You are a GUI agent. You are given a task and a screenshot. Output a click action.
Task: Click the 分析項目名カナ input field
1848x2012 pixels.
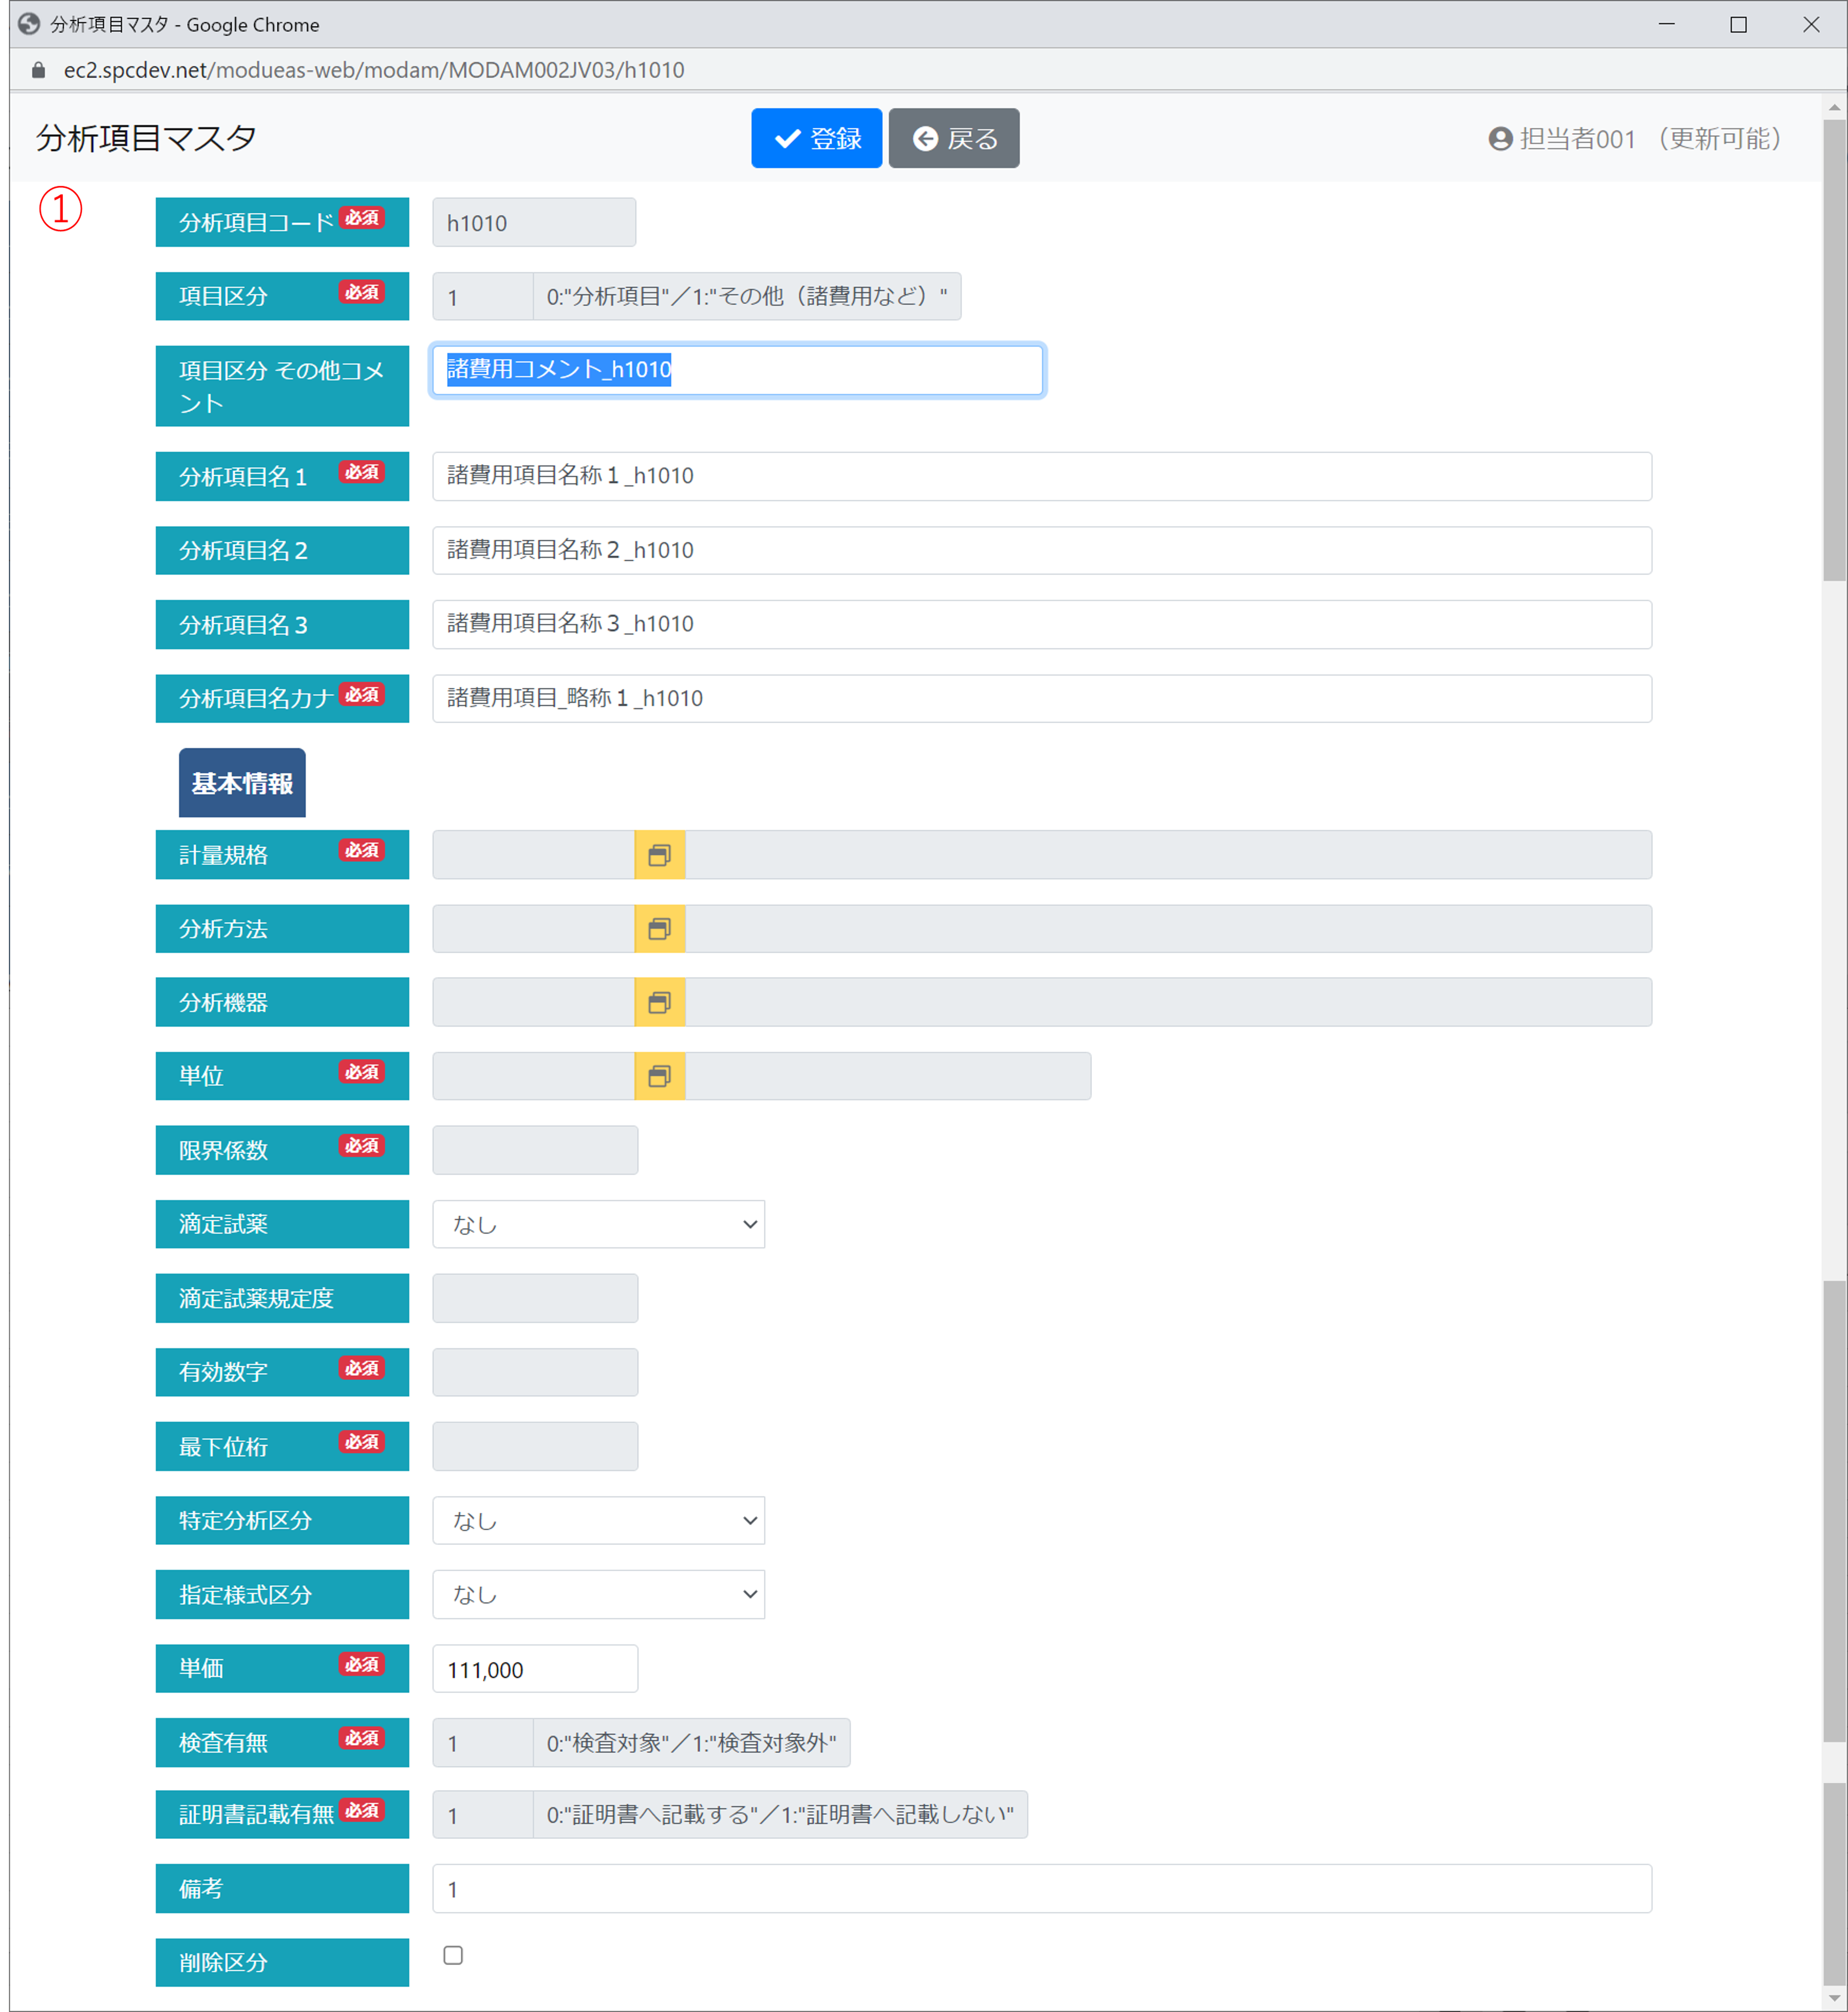[1042, 698]
